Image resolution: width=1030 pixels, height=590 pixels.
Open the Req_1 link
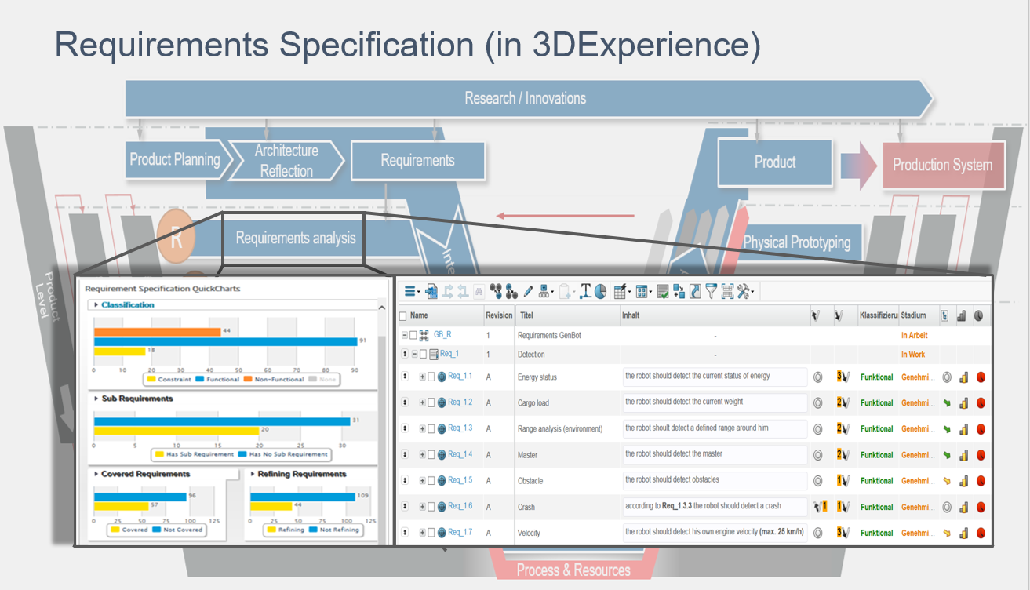pyautogui.click(x=449, y=354)
